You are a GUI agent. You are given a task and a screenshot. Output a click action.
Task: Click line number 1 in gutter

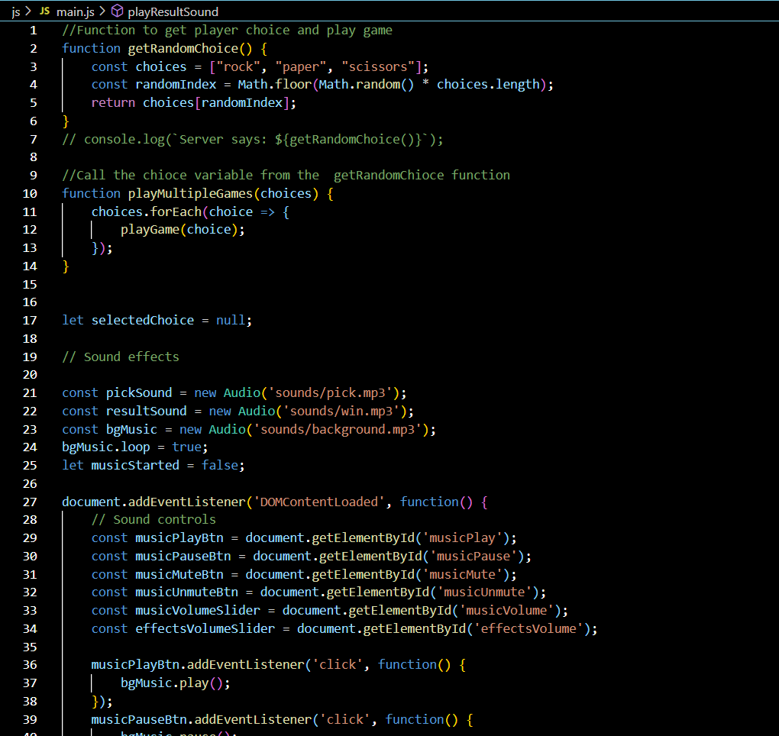coord(34,31)
